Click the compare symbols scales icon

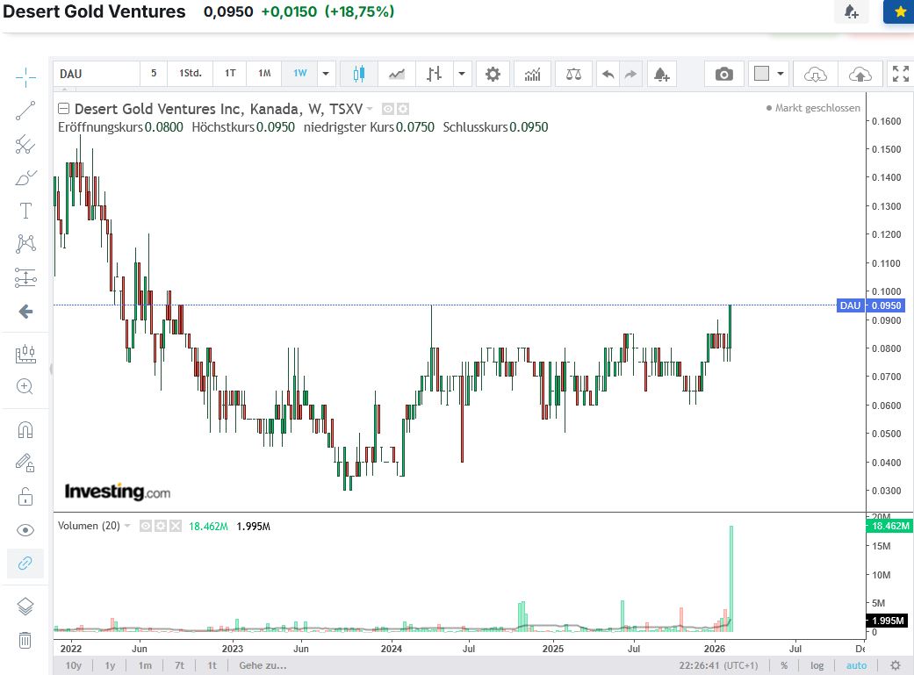click(573, 74)
